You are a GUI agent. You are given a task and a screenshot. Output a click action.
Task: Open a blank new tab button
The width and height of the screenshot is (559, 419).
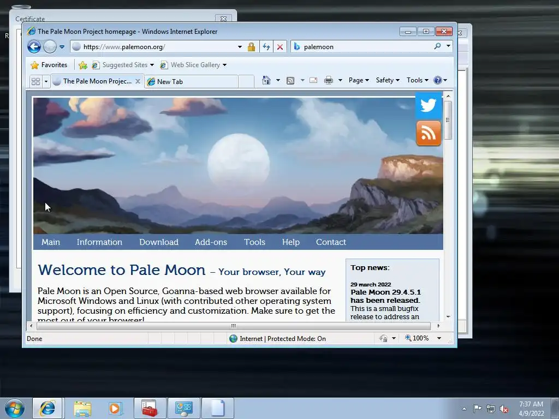coord(246,82)
